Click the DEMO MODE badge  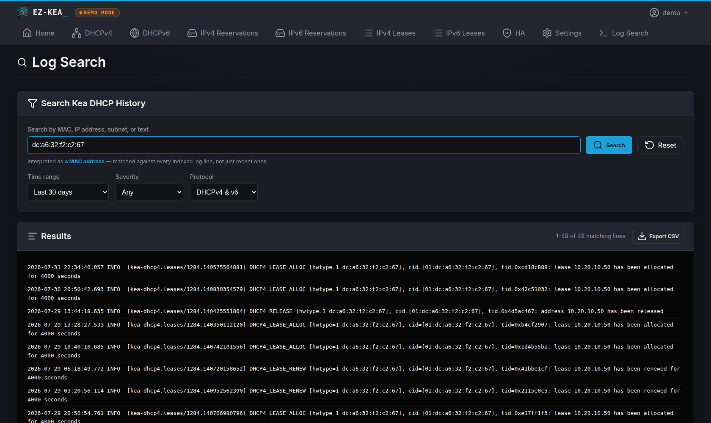(x=97, y=13)
